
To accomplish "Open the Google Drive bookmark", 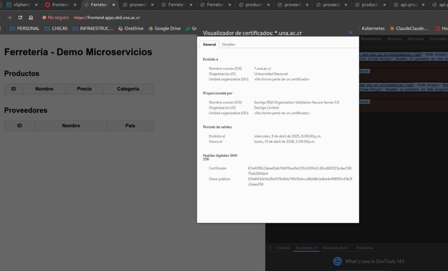I will [x=164, y=28].
